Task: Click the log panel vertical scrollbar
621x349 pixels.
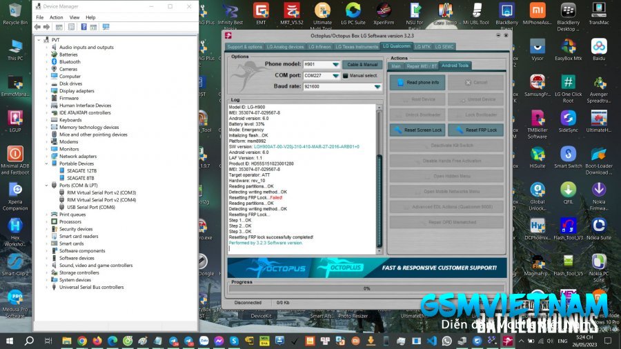Action: [x=379, y=179]
